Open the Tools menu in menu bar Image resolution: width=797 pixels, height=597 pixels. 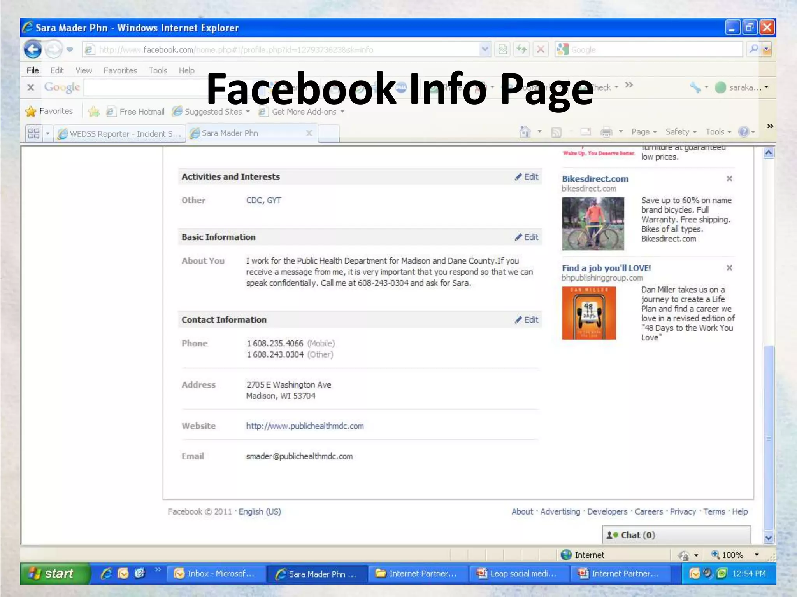point(158,70)
